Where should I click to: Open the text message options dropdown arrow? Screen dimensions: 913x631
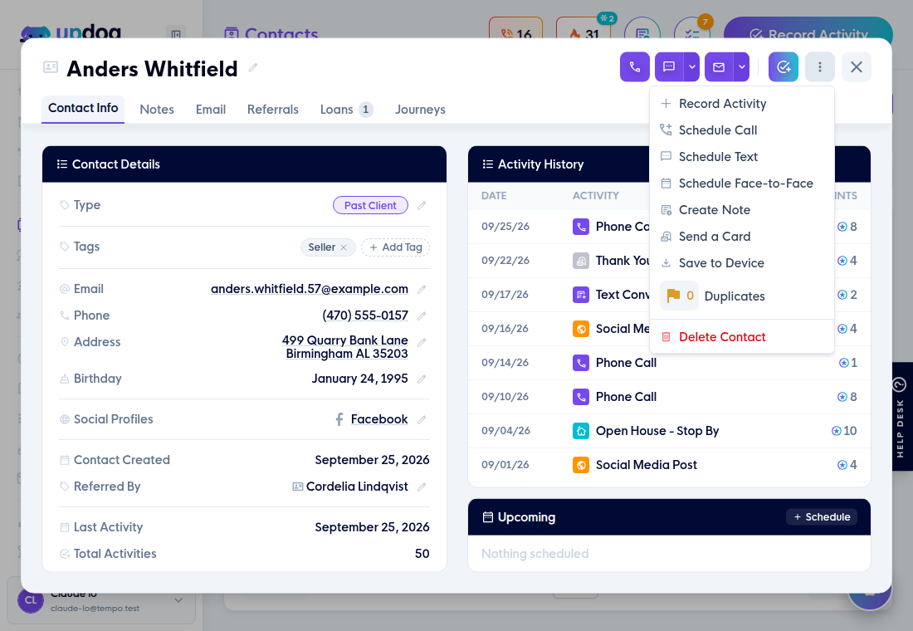[x=691, y=67]
